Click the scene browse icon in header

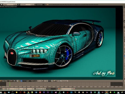click(x=19, y=4)
